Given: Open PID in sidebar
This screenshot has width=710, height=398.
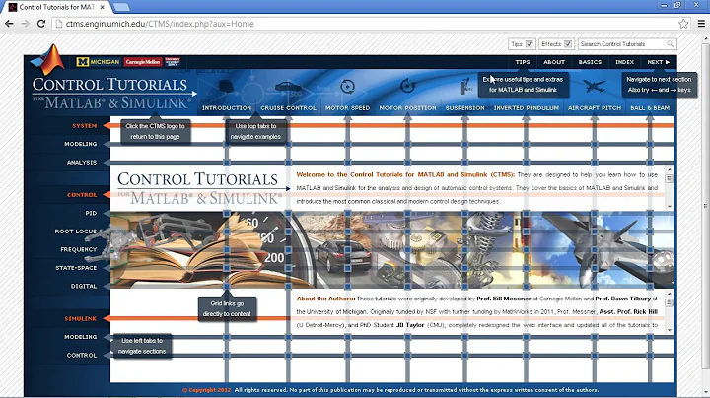Looking at the screenshot, I should click(91, 213).
